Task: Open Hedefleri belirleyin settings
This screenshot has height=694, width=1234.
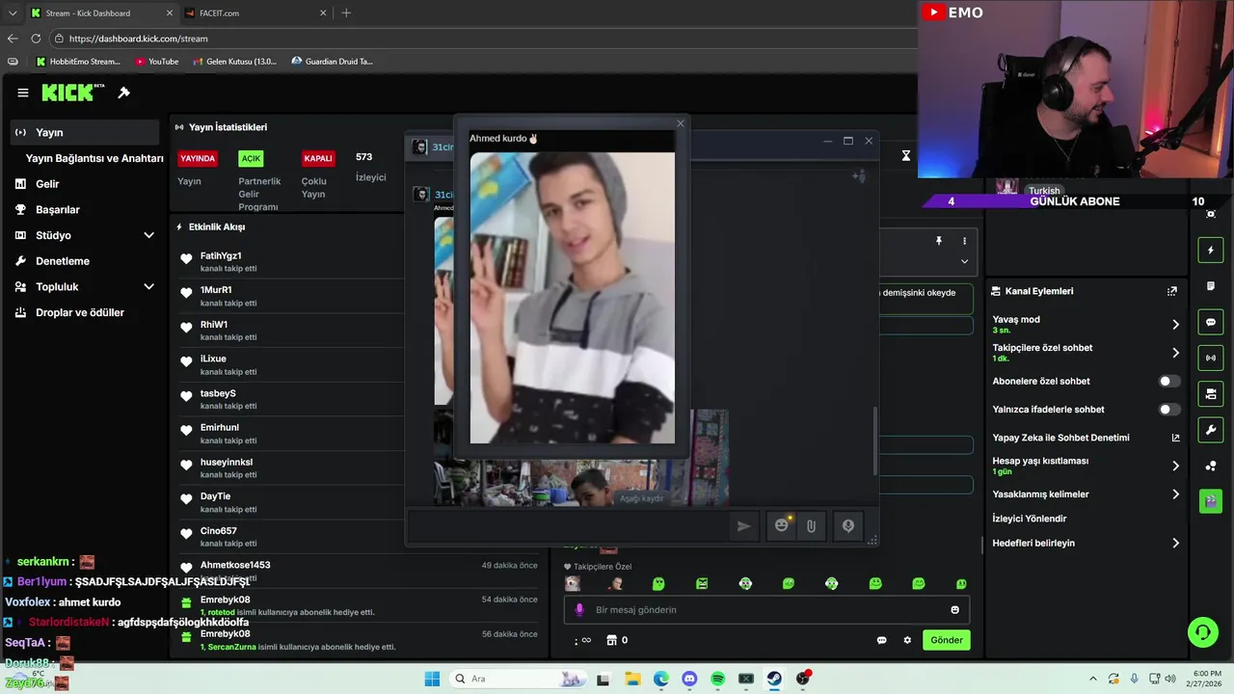Action: coord(1086,543)
